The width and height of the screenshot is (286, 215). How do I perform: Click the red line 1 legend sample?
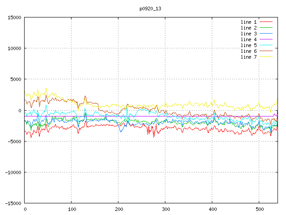(266, 22)
